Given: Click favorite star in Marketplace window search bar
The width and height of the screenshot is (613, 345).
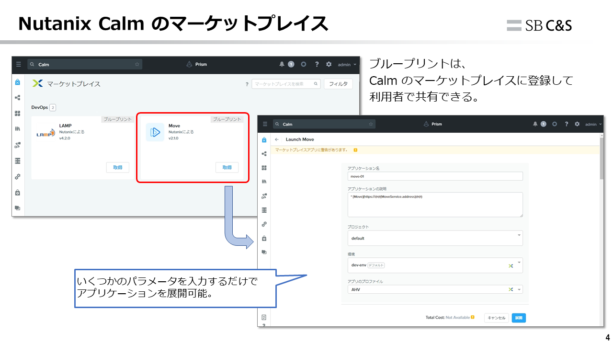Looking at the screenshot, I should coord(137,64).
